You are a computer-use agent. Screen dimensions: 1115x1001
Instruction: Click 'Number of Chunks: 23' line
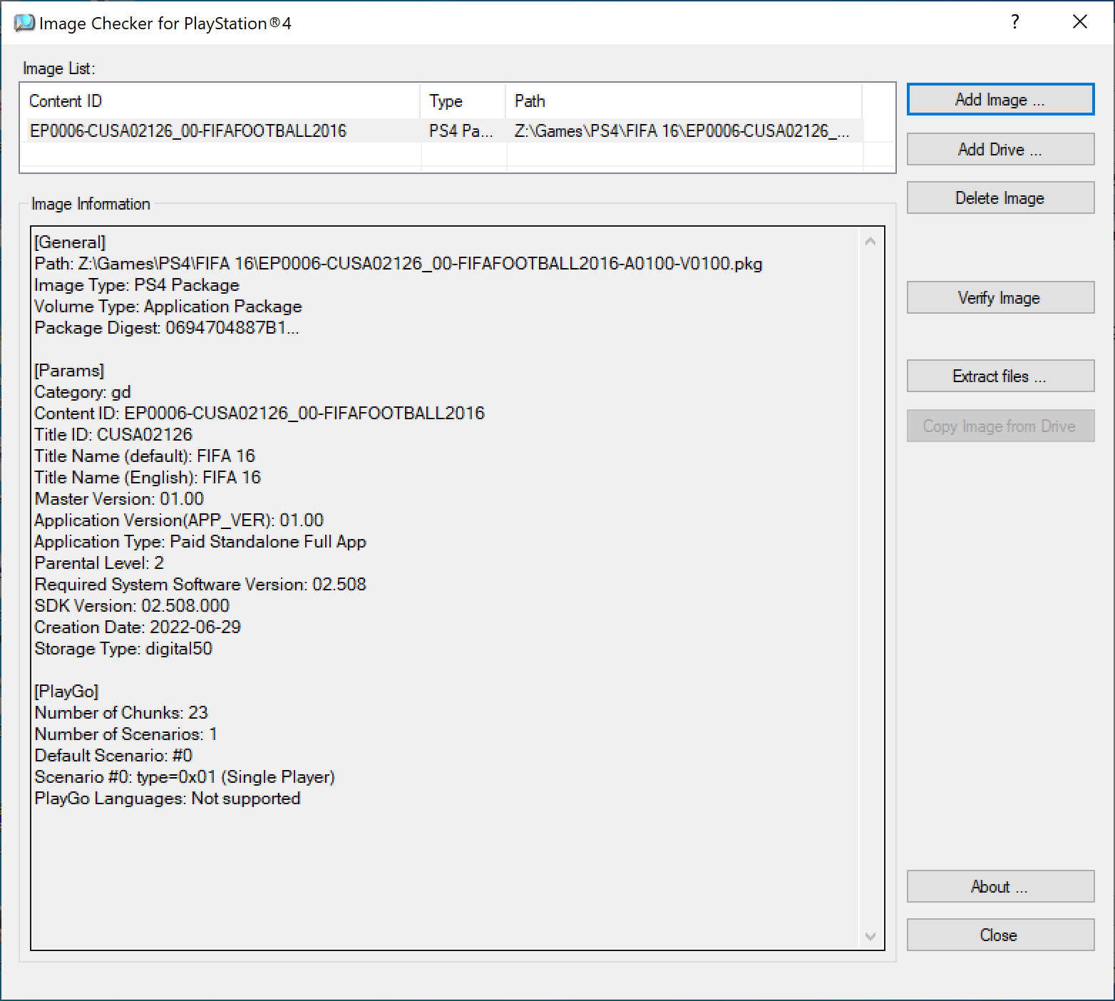121,713
